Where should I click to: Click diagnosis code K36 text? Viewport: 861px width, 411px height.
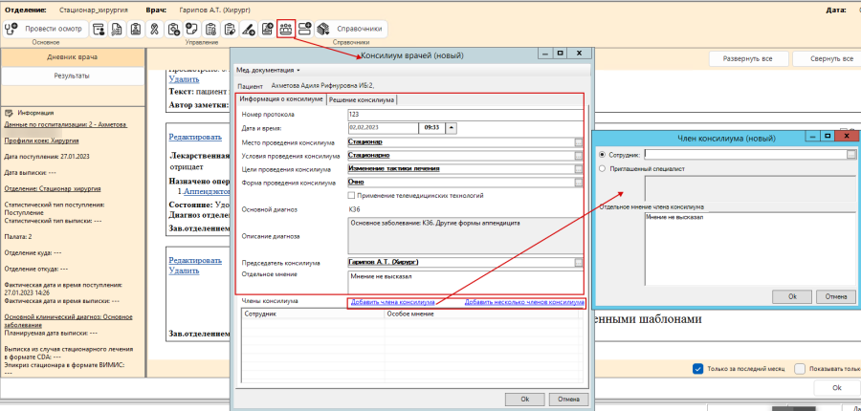point(354,209)
